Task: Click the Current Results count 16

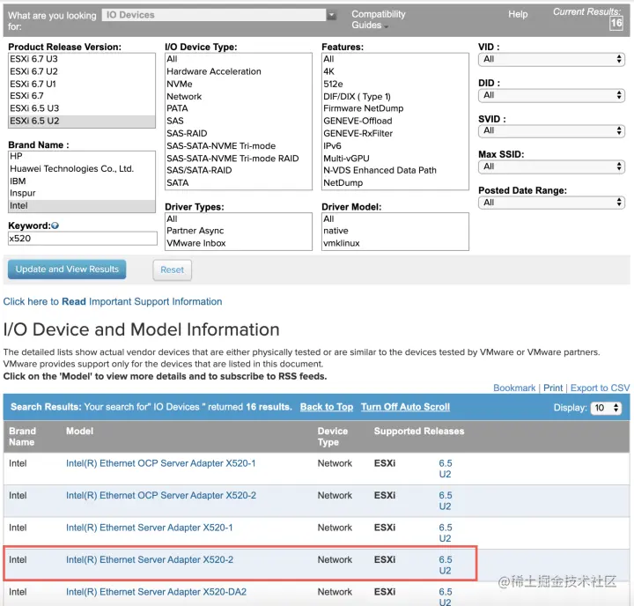Action: point(616,23)
